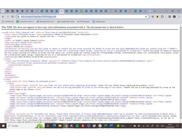Open the Chrome profile avatar
The height and width of the screenshot is (137, 182).
(174, 17)
